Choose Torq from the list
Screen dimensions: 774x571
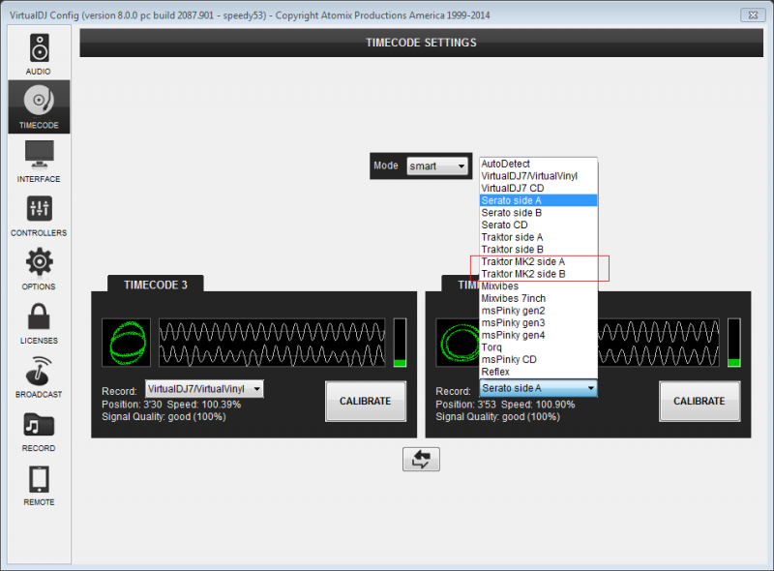(x=538, y=347)
